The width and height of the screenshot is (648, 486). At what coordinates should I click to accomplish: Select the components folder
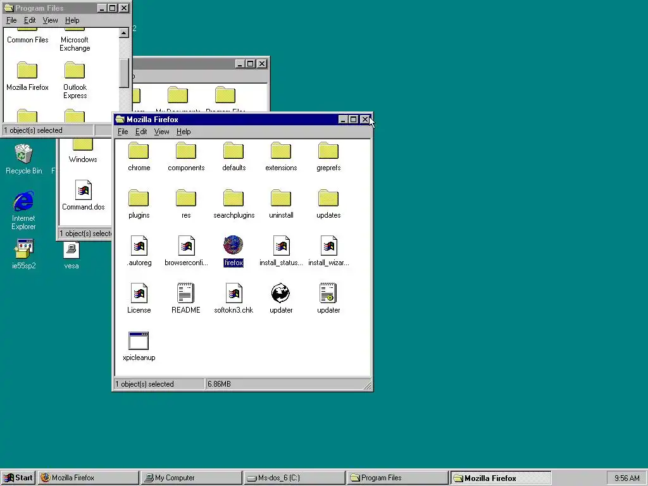click(186, 151)
